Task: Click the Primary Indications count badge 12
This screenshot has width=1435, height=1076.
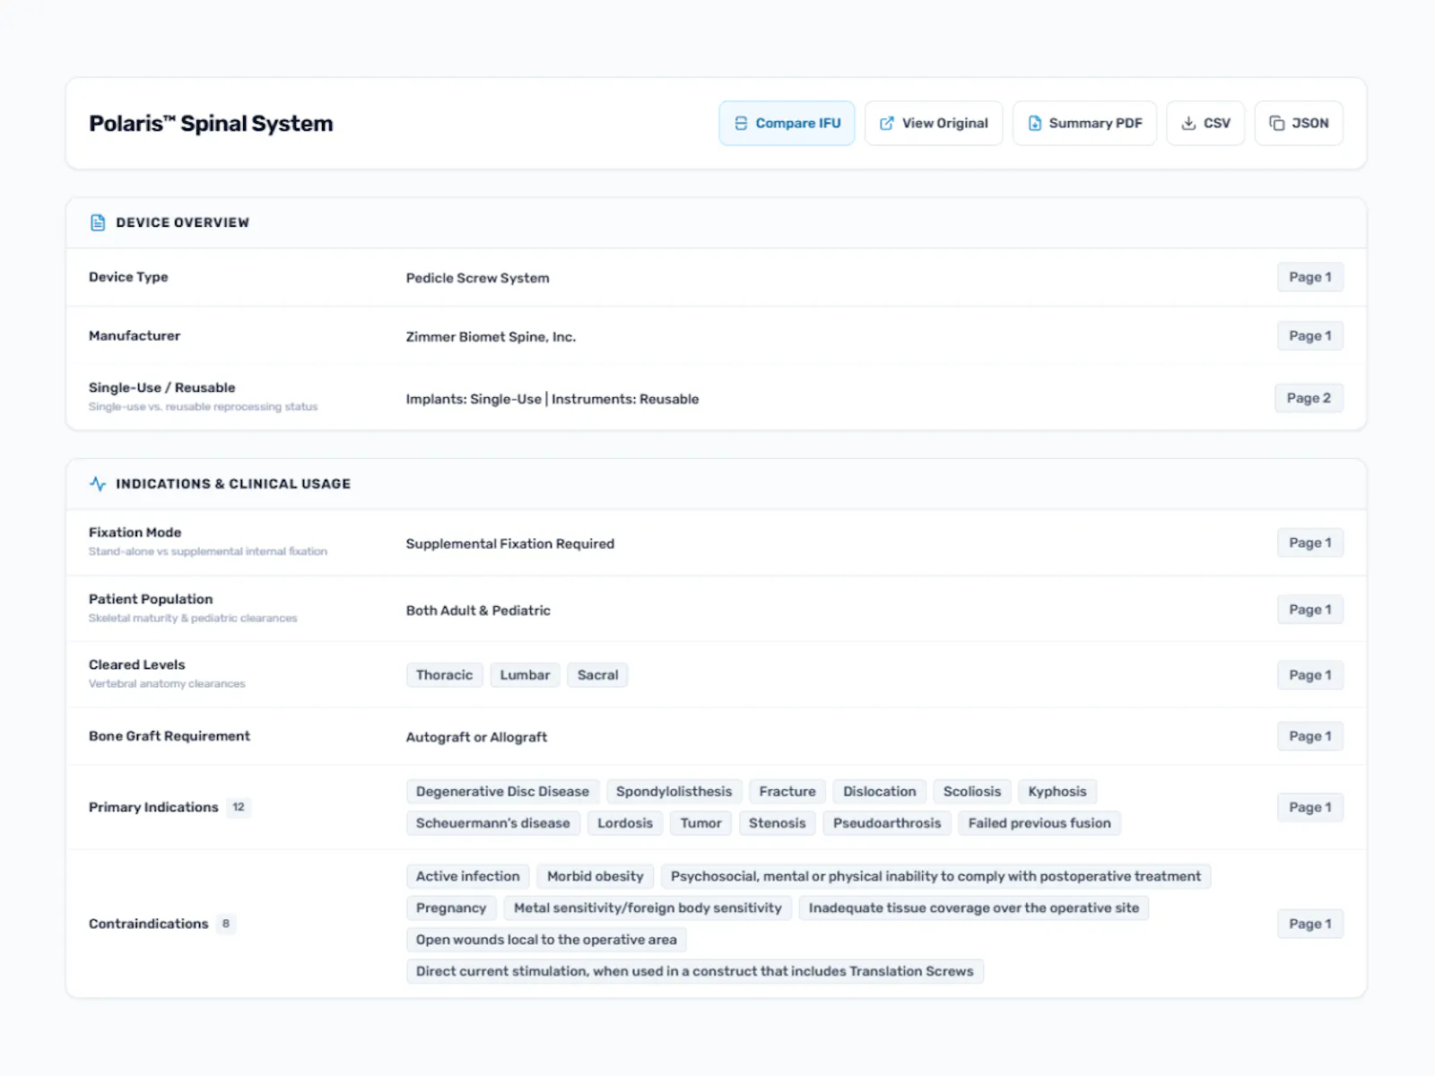Action: coord(239,807)
